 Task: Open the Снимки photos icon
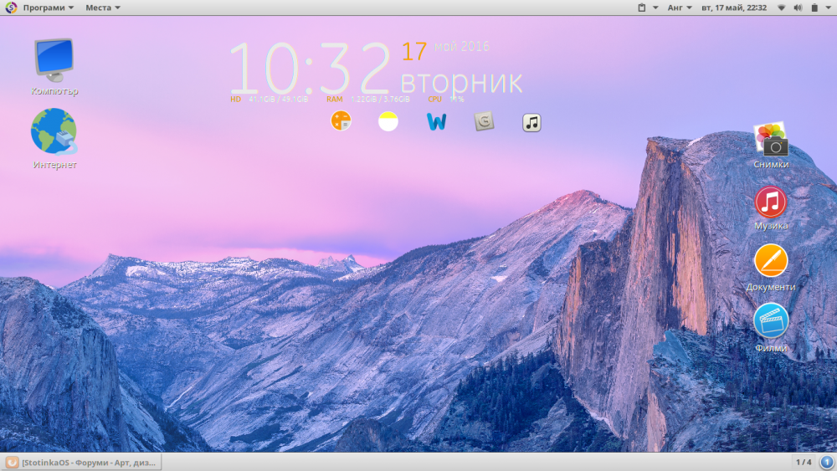[x=771, y=139]
